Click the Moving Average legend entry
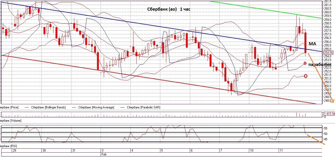Viewport: 335px width, 157px height. coord(96,107)
